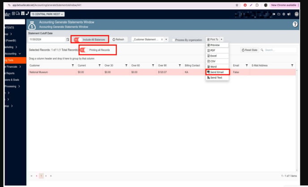The width and height of the screenshot is (308, 187).
Task: Click the help question mark icon
Action: (x=295, y=25)
